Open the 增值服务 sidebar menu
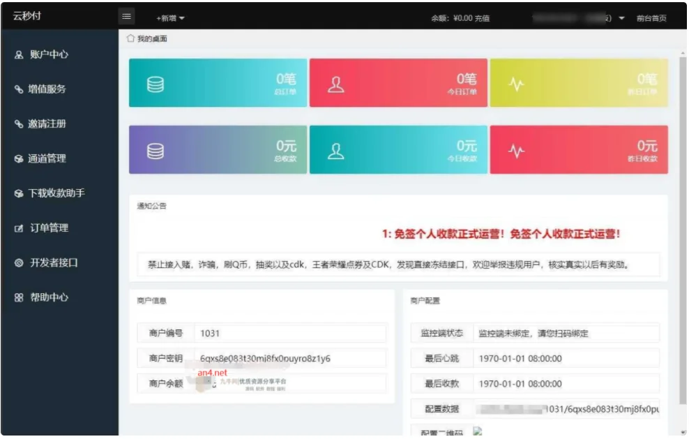Screen dimensions: 689x439 47,89
